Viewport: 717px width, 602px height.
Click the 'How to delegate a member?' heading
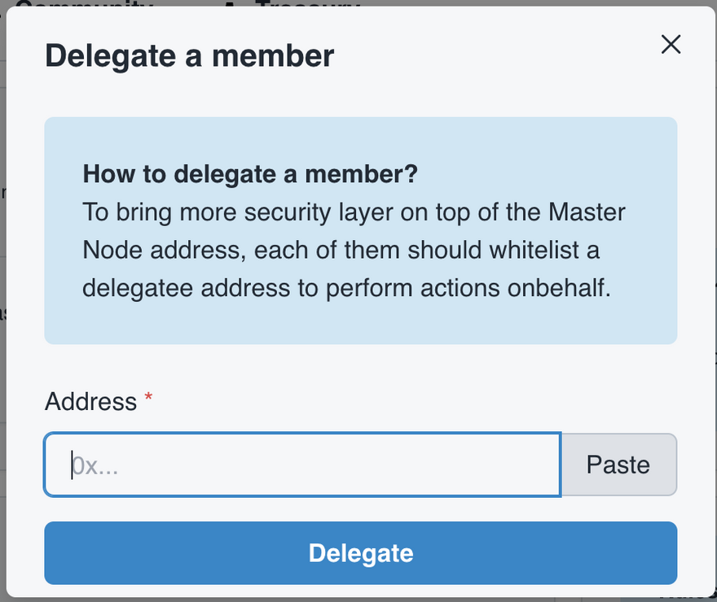pyautogui.click(x=250, y=173)
